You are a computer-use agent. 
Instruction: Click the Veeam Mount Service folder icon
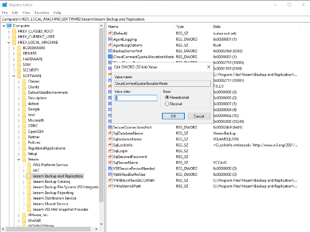click(x=29, y=204)
